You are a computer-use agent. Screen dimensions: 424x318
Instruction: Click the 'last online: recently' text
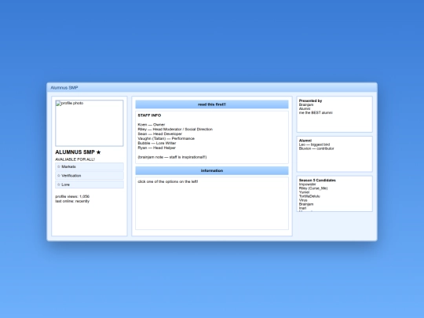(72, 201)
